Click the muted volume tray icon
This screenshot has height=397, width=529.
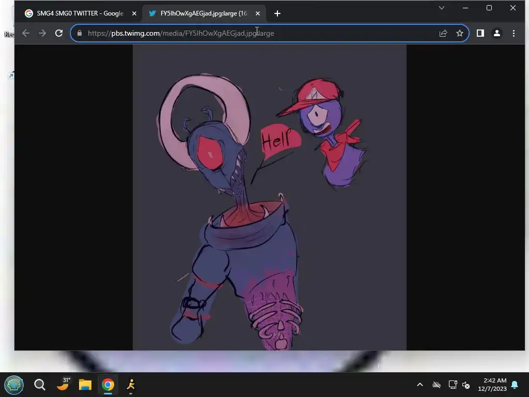coord(466,385)
